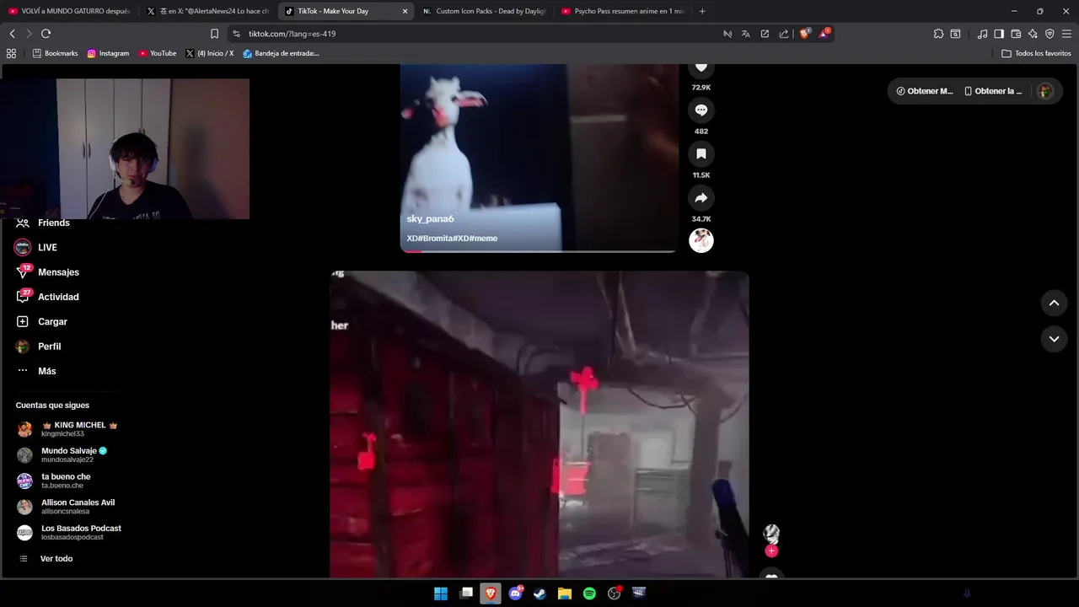Open the Instagram bookmark
This screenshot has width=1079, height=607.
coord(108,53)
